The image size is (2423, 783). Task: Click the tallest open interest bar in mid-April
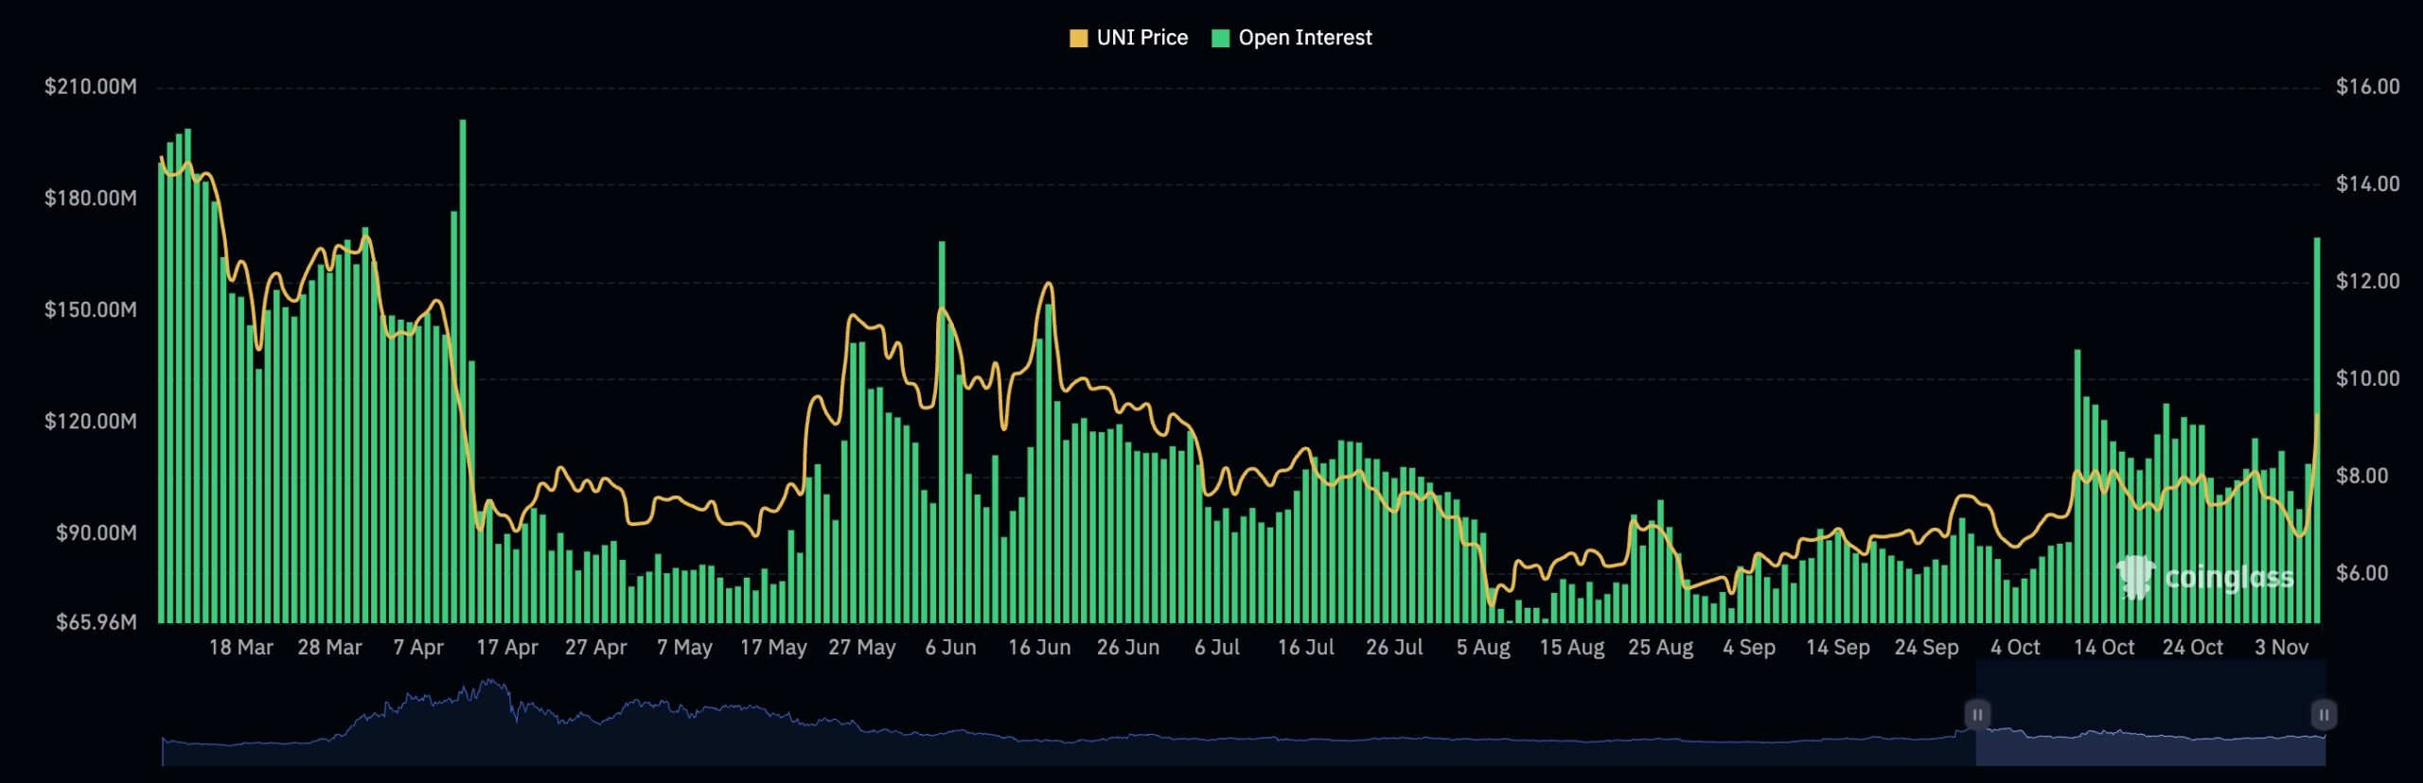click(x=463, y=371)
